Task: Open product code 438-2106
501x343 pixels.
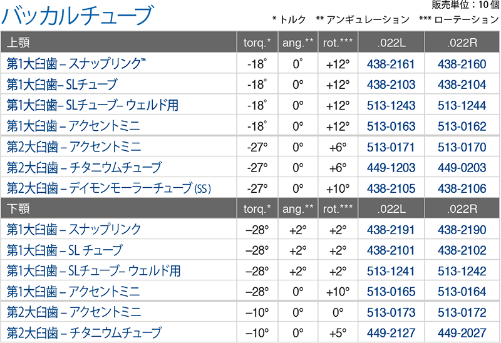Action: [x=462, y=188]
